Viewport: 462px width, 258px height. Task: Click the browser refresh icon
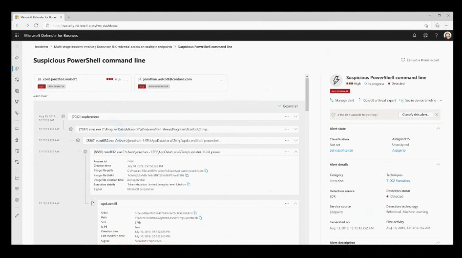point(37,26)
